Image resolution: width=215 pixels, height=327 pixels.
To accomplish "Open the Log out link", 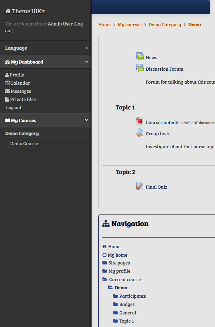I will (14, 107).
